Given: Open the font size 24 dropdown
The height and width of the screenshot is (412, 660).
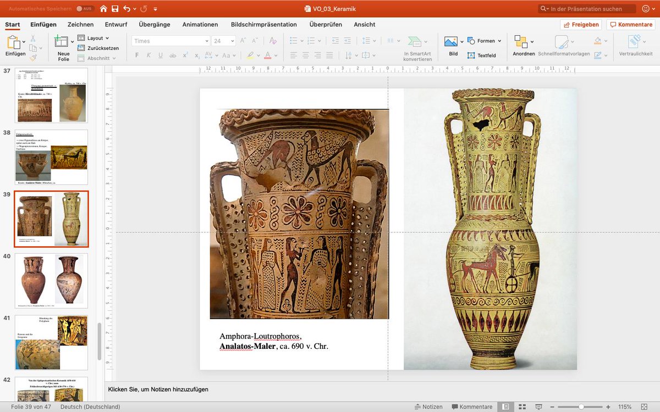Looking at the screenshot, I should point(232,41).
